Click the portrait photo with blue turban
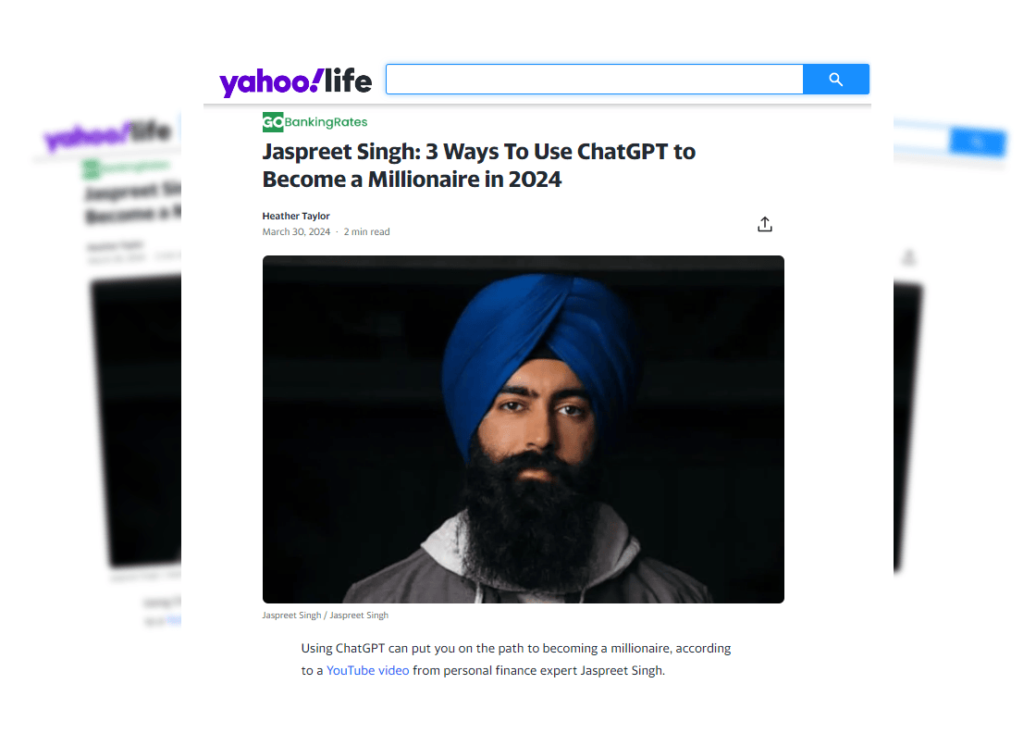The image size is (1036, 746). tap(524, 429)
